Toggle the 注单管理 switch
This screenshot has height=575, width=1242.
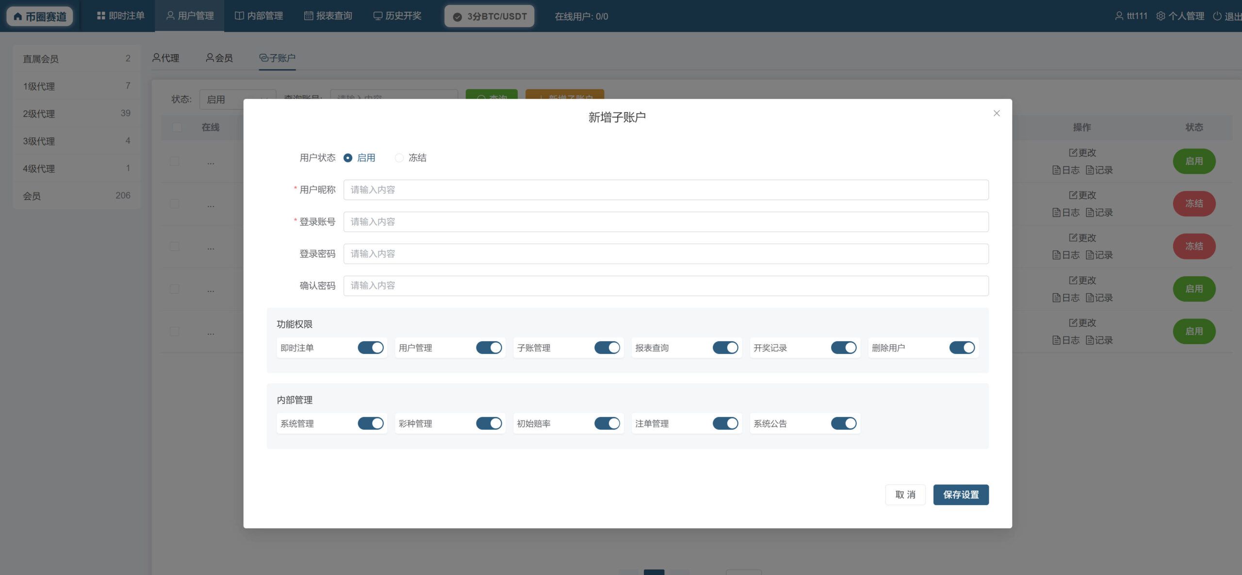coord(725,423)
